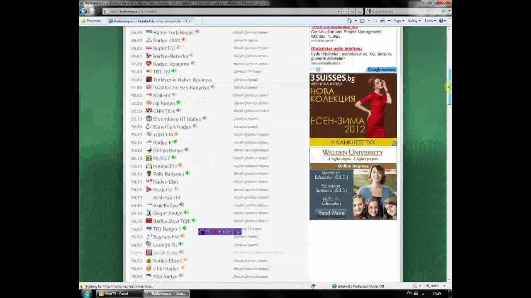Click the TRT Radyo 1 station name
531x298 pixels.
167,229
